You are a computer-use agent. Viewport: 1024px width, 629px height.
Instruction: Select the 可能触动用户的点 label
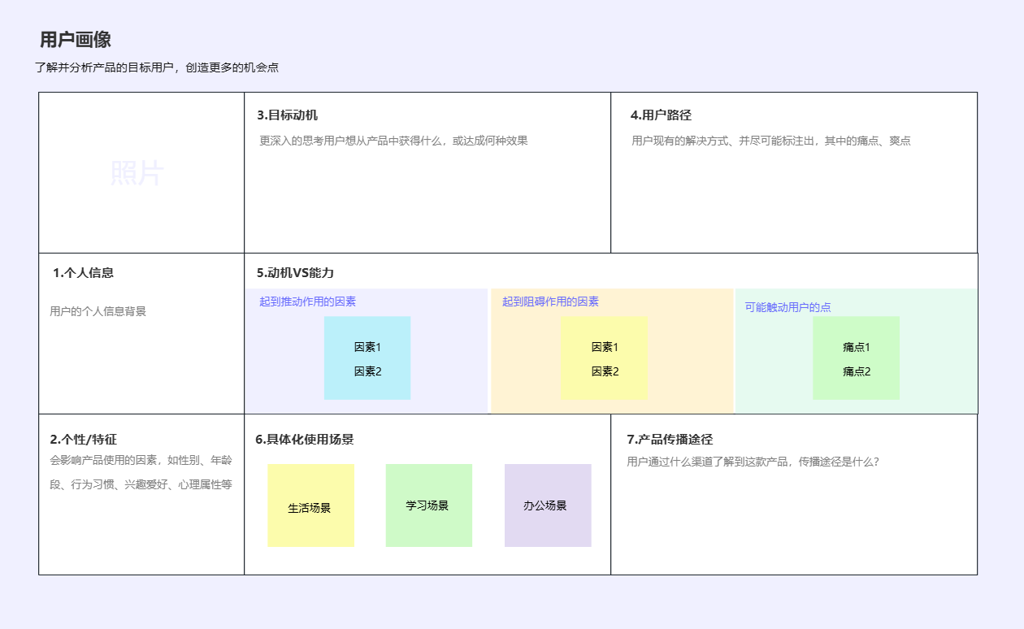point(788,307)
